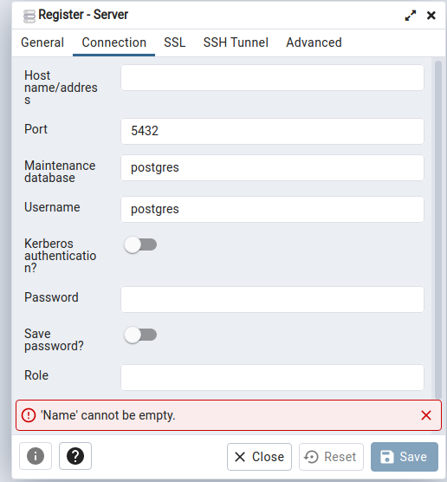Click the Save button
The image size is (447, 482).
tap(405, 457)
